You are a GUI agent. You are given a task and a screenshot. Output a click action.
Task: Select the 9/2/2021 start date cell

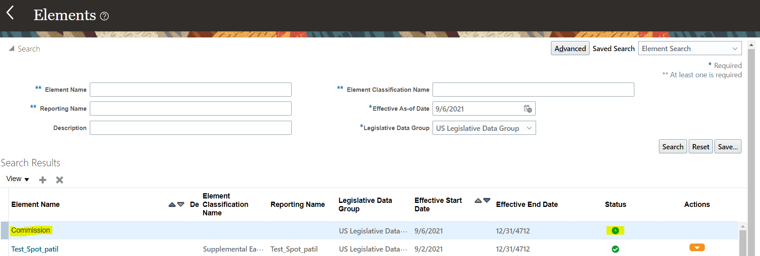point(429,249)
